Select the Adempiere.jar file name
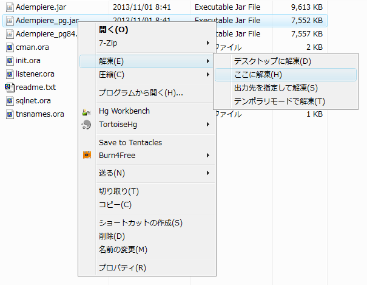This screenshot has width=367, height=285. tap(41, 7)
